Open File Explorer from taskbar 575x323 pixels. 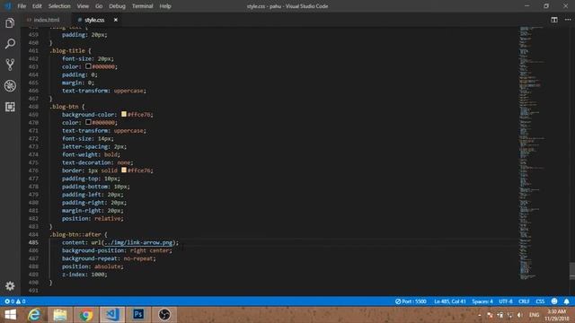[60, 315]
